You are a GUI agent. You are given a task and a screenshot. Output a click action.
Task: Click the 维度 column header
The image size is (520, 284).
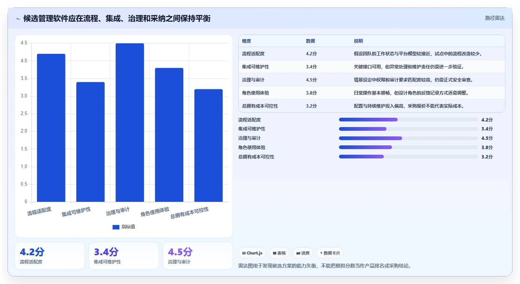(247, 41)
